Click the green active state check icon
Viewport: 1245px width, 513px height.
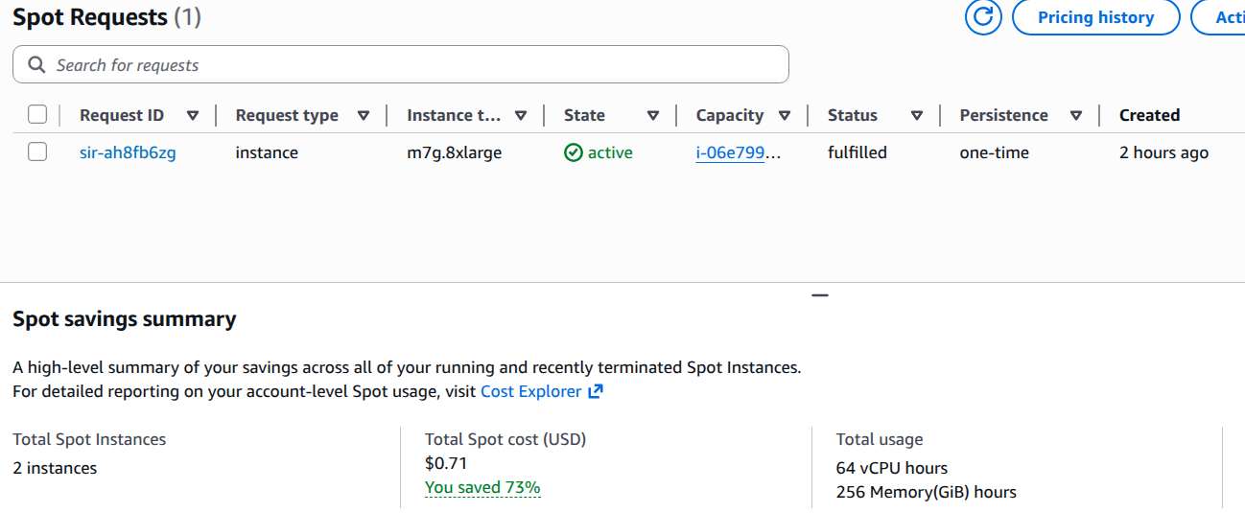(574, 152)
